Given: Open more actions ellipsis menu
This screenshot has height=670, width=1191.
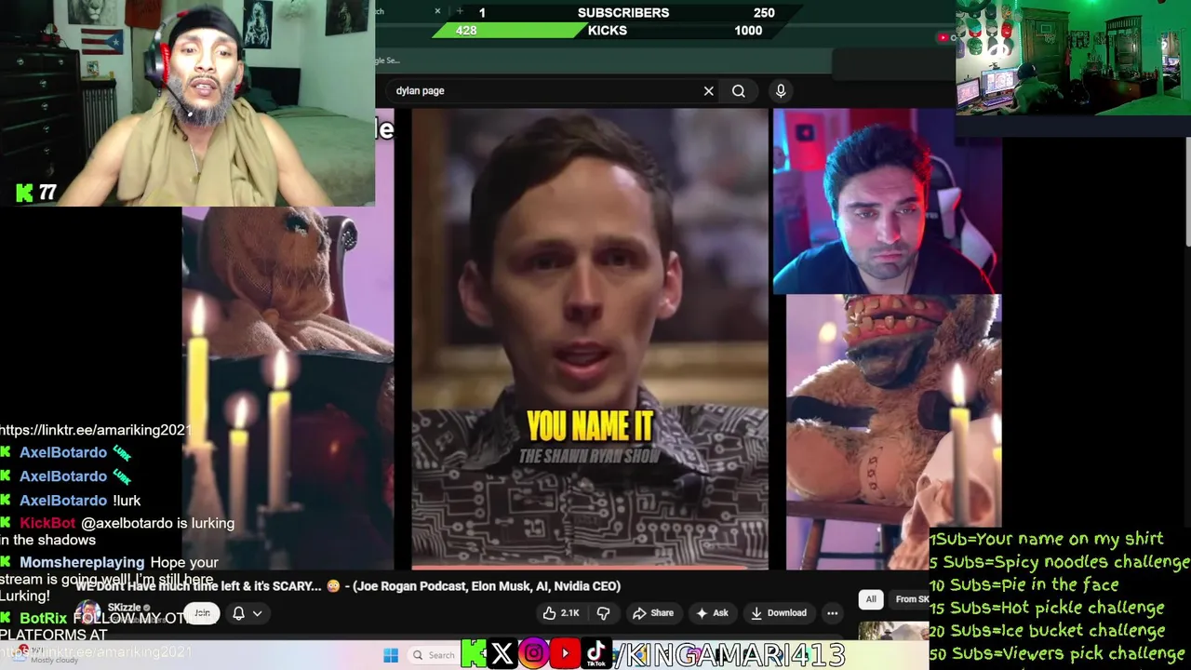Looking at the screenshot, I should click(x=833, y=613).
